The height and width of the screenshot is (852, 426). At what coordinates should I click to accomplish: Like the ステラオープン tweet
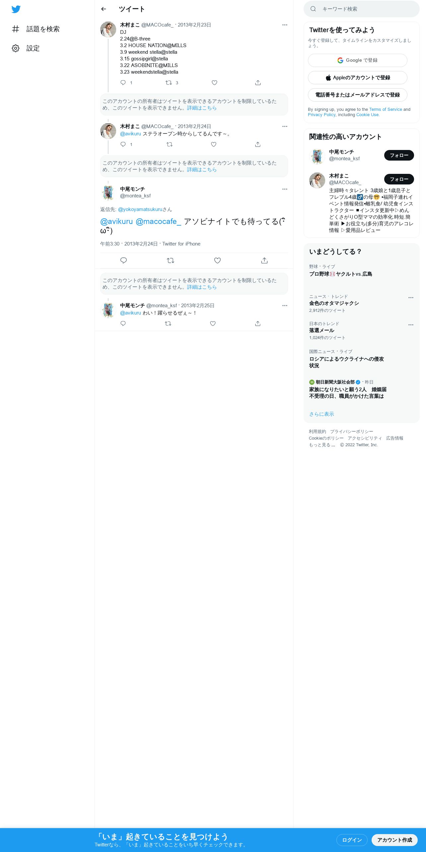click(214, 144)
